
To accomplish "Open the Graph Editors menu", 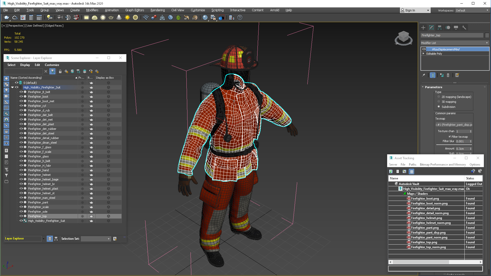I will pos(135,10).
